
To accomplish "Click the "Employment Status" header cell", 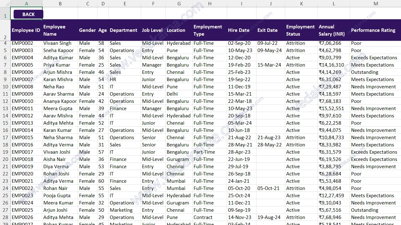I will pos(301,30).
